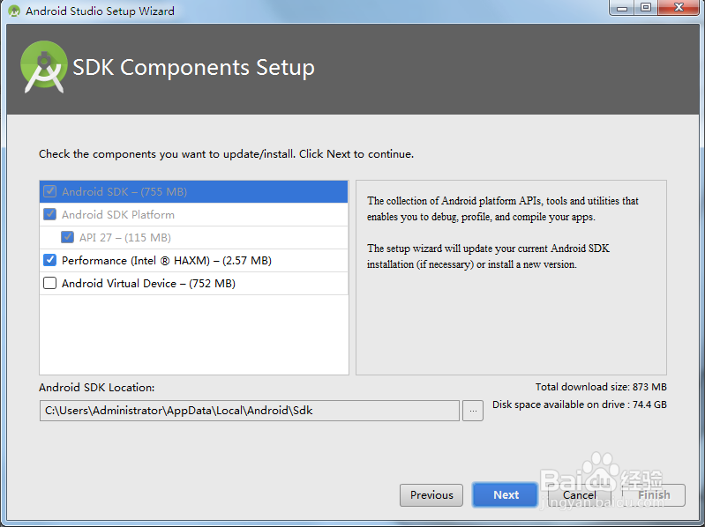The image size is (705, 527).
Task: Open SDK location browse dialog (… button)
Action: 473,411
